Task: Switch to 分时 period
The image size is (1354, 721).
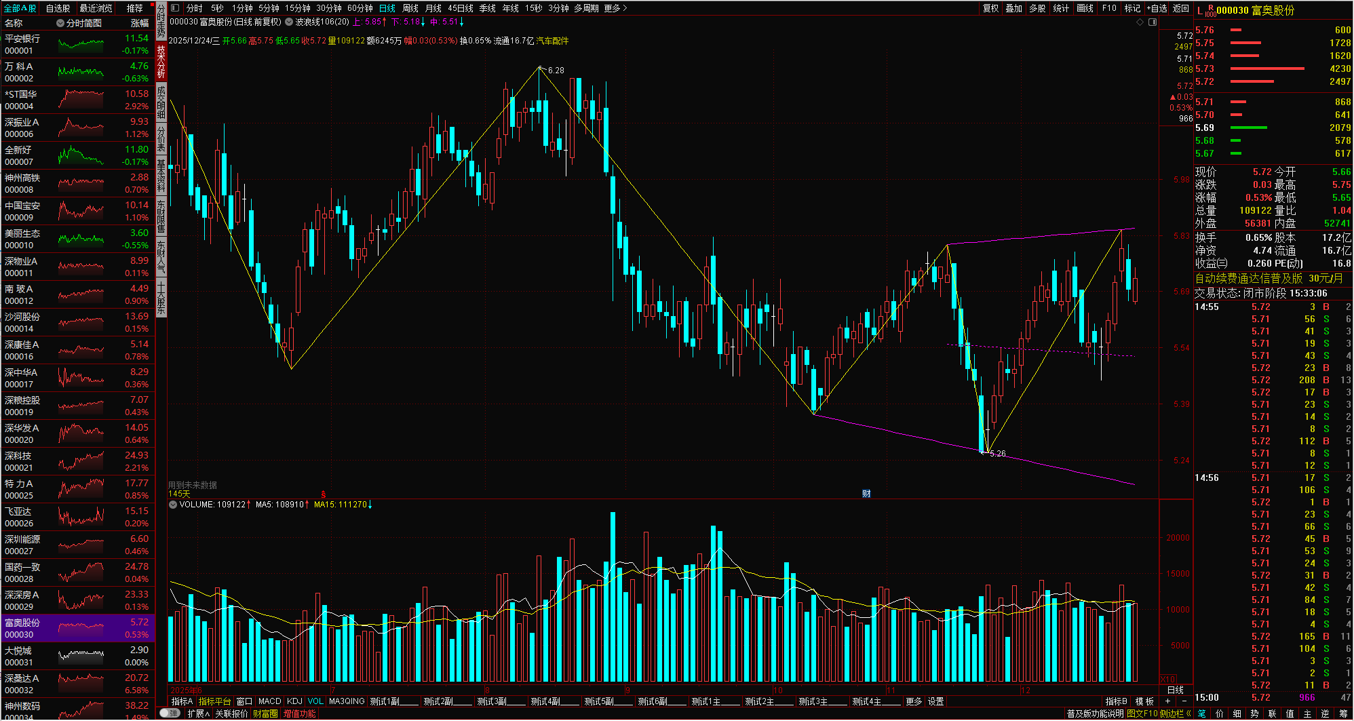Action: [195, 8]
